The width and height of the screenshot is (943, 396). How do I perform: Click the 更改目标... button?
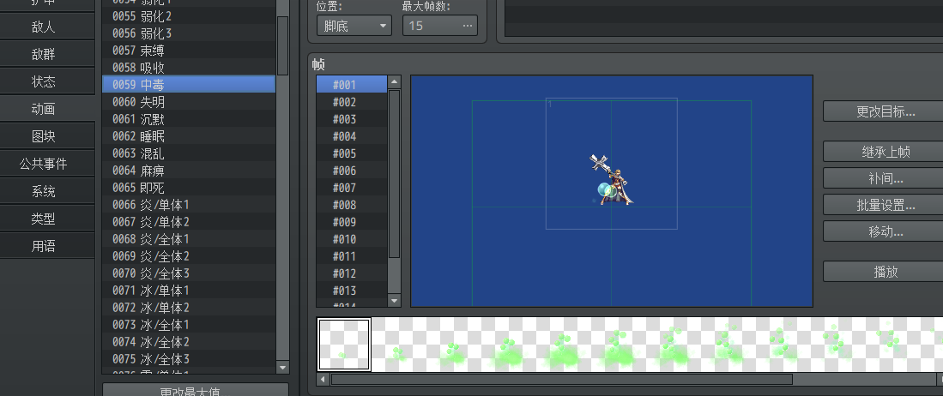point(883,111)
